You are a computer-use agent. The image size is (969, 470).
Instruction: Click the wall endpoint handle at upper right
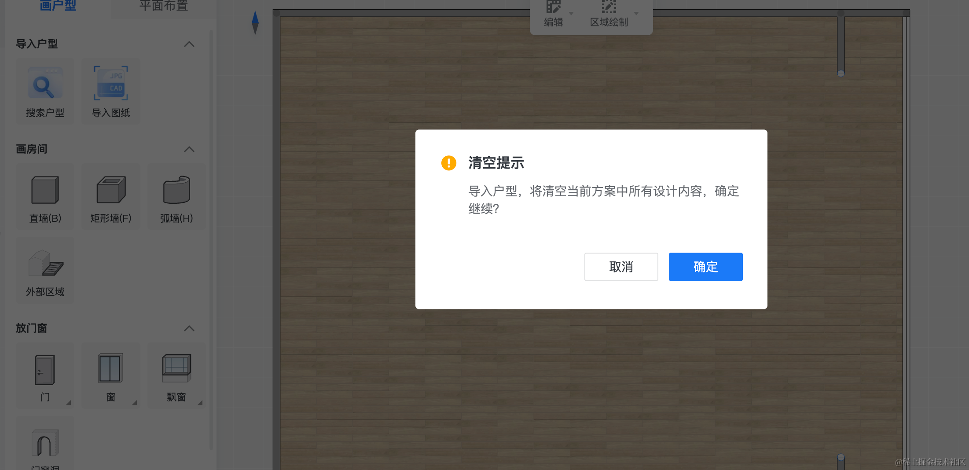841,73
